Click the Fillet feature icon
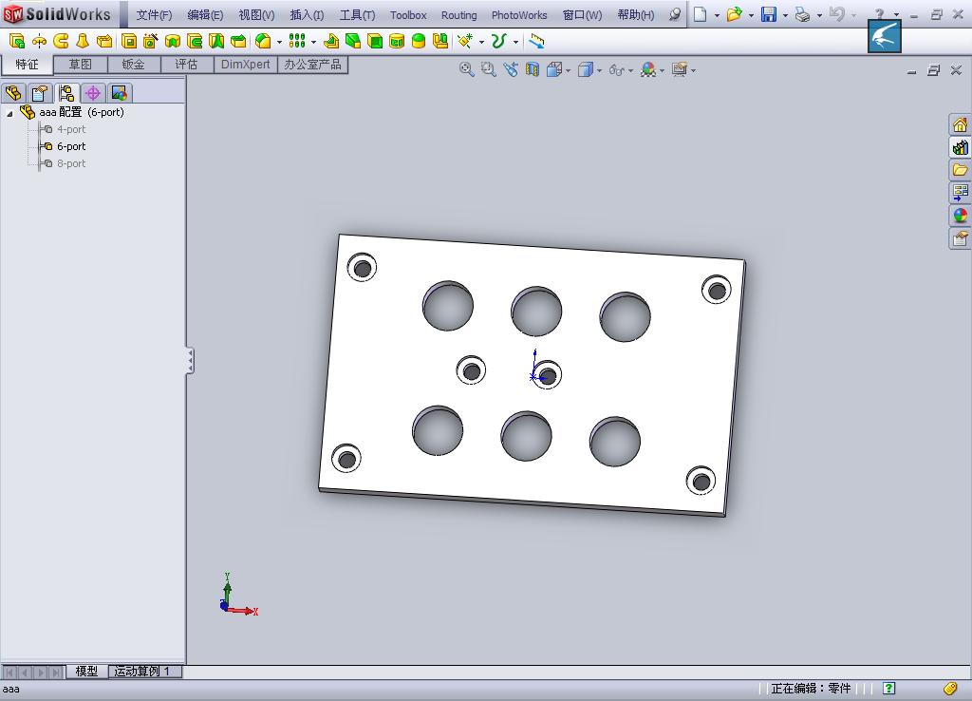This screenshot has height=701, width=972. (264, 42)
